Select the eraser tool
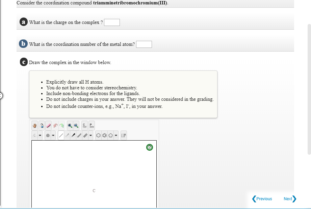Image resolution: width=311 pixels, height=209 pixels. click(x=48, y=125)
